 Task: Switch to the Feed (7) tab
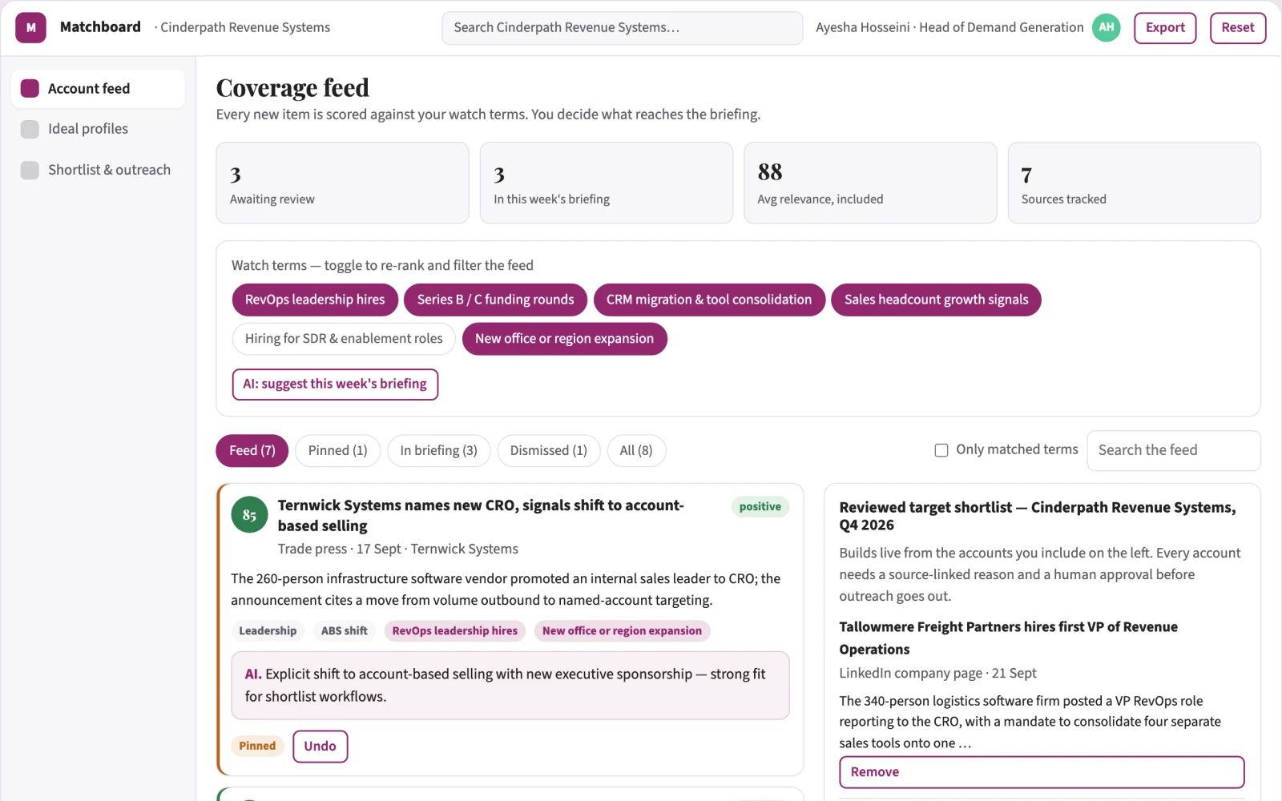(252, 450)
